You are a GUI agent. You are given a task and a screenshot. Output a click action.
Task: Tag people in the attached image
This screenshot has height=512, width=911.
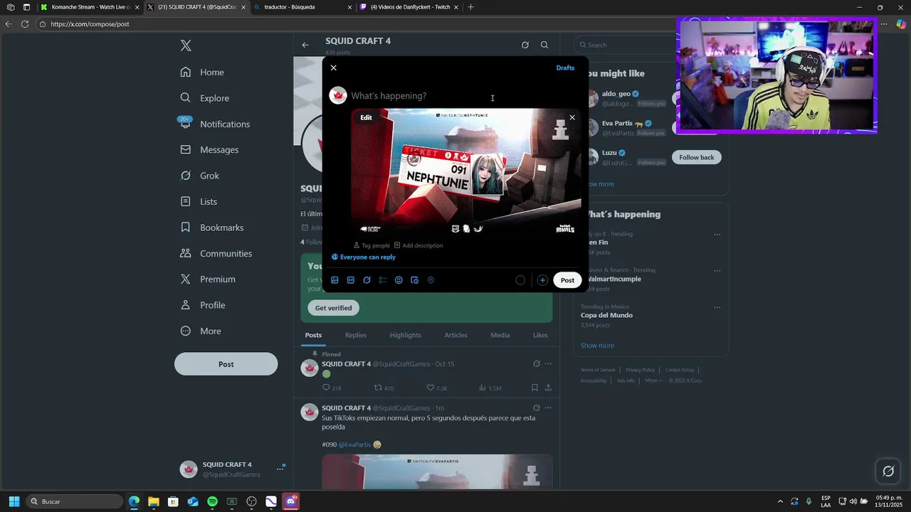tap(372, 245)
